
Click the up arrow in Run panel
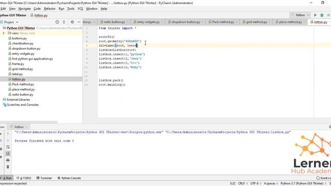click(x=8, y=134)
